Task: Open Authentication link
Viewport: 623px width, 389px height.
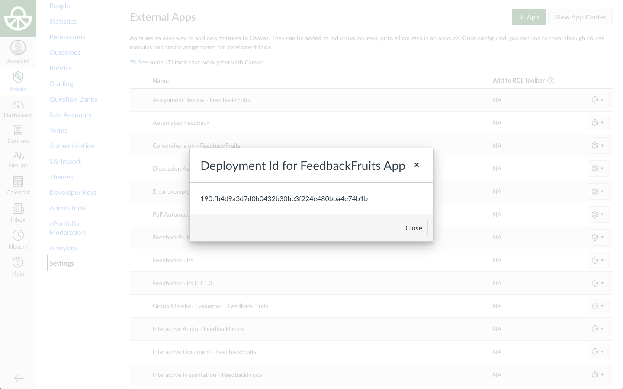Action: [72, 146]
